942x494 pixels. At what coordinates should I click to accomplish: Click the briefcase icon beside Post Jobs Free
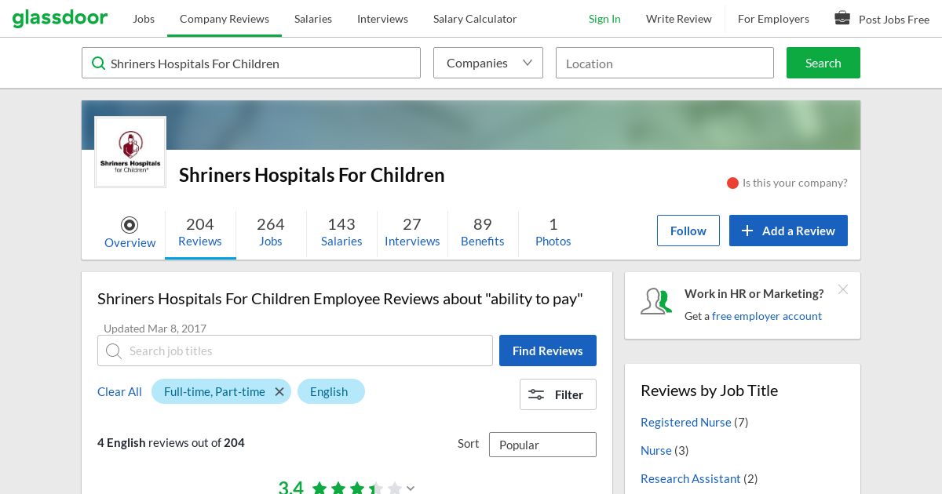(x=842, y=17)
